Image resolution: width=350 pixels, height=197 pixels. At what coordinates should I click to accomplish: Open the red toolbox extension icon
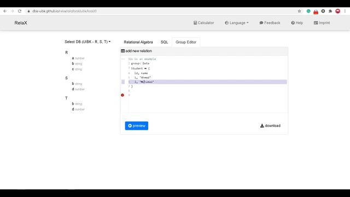316,11
